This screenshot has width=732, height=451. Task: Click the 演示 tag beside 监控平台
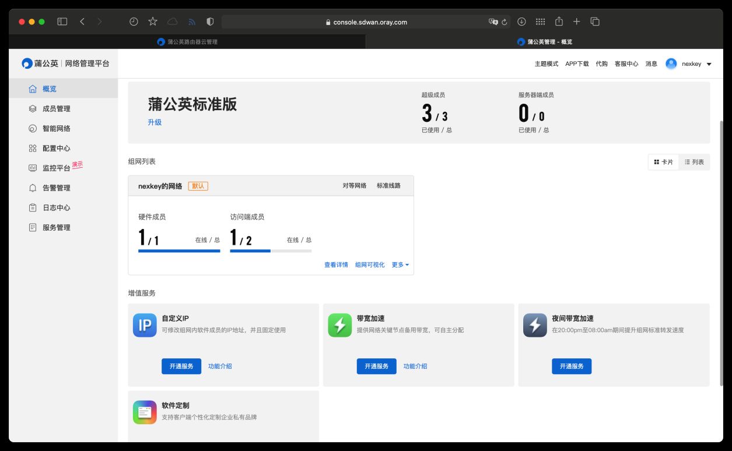78,165
